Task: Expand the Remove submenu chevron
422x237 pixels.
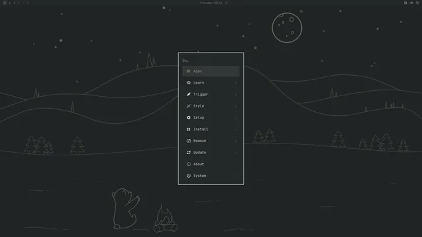Action: pos(236,141)
